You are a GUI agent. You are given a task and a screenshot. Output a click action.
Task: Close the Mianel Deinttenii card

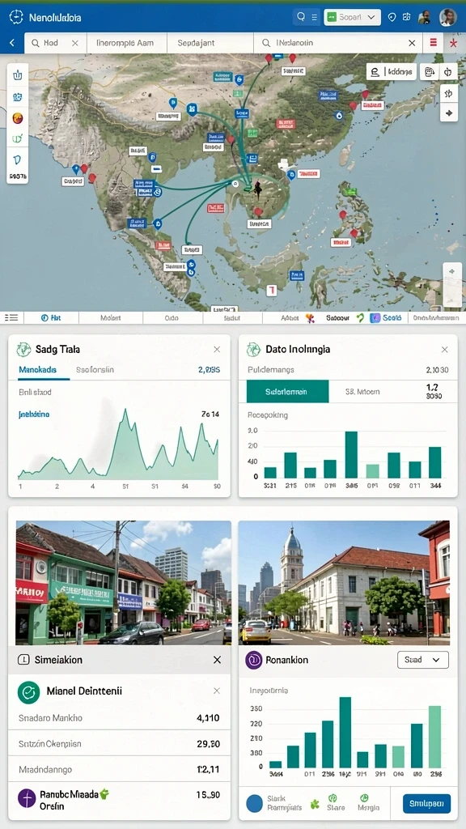coord(217,691)
